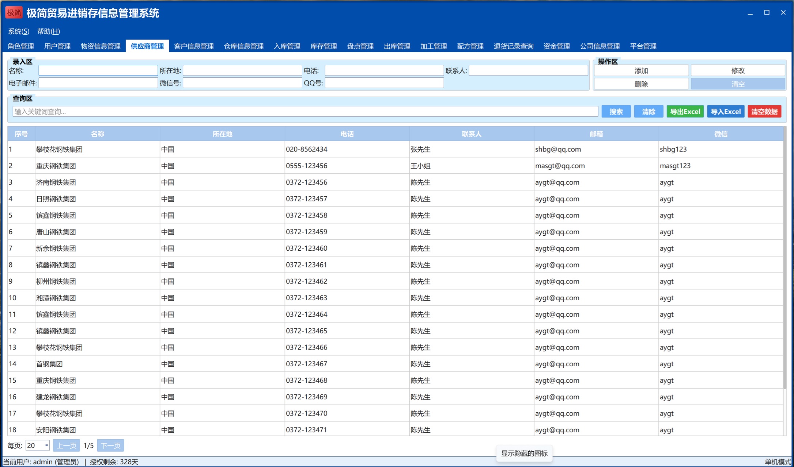Click the 电话 column header
The width and height of the screenshot is (794, 467).
pos(347,134)
